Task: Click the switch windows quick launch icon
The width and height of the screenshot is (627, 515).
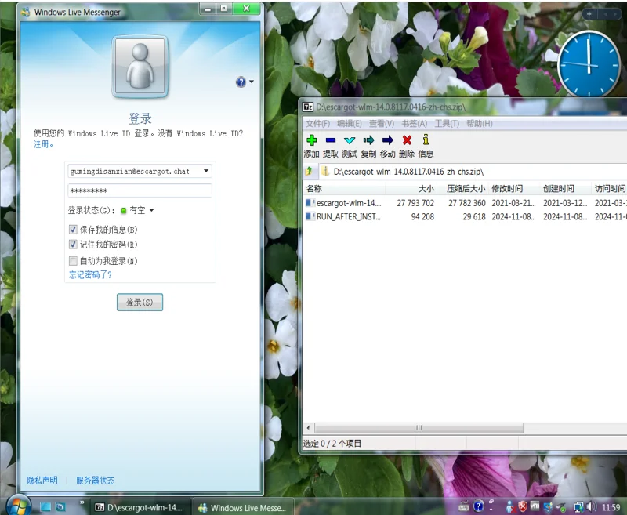Action: pos(60,506)
